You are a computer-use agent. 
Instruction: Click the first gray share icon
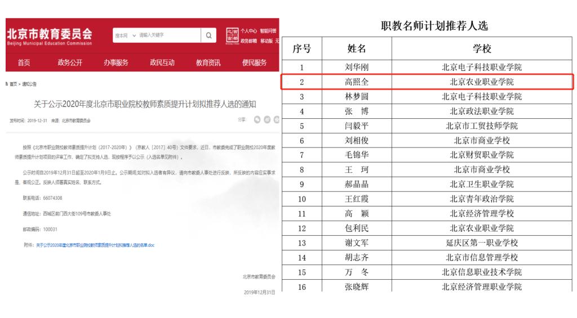pyautogui.click(x=257, y=120)
